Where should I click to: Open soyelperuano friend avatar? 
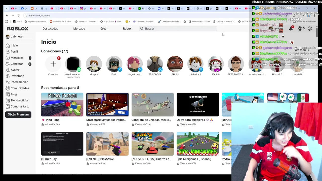point(73,64)
